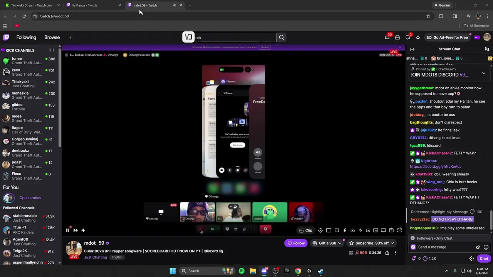The width and height of the screenshot is (493, 277).
Task: Open the Just Chatting category link
Action: pos(96,257)
